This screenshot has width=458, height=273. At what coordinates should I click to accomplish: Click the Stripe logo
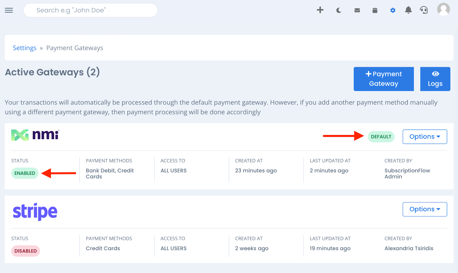click(x=35, y=212)
